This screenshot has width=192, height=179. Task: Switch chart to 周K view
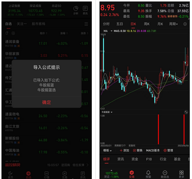point(147,24)
